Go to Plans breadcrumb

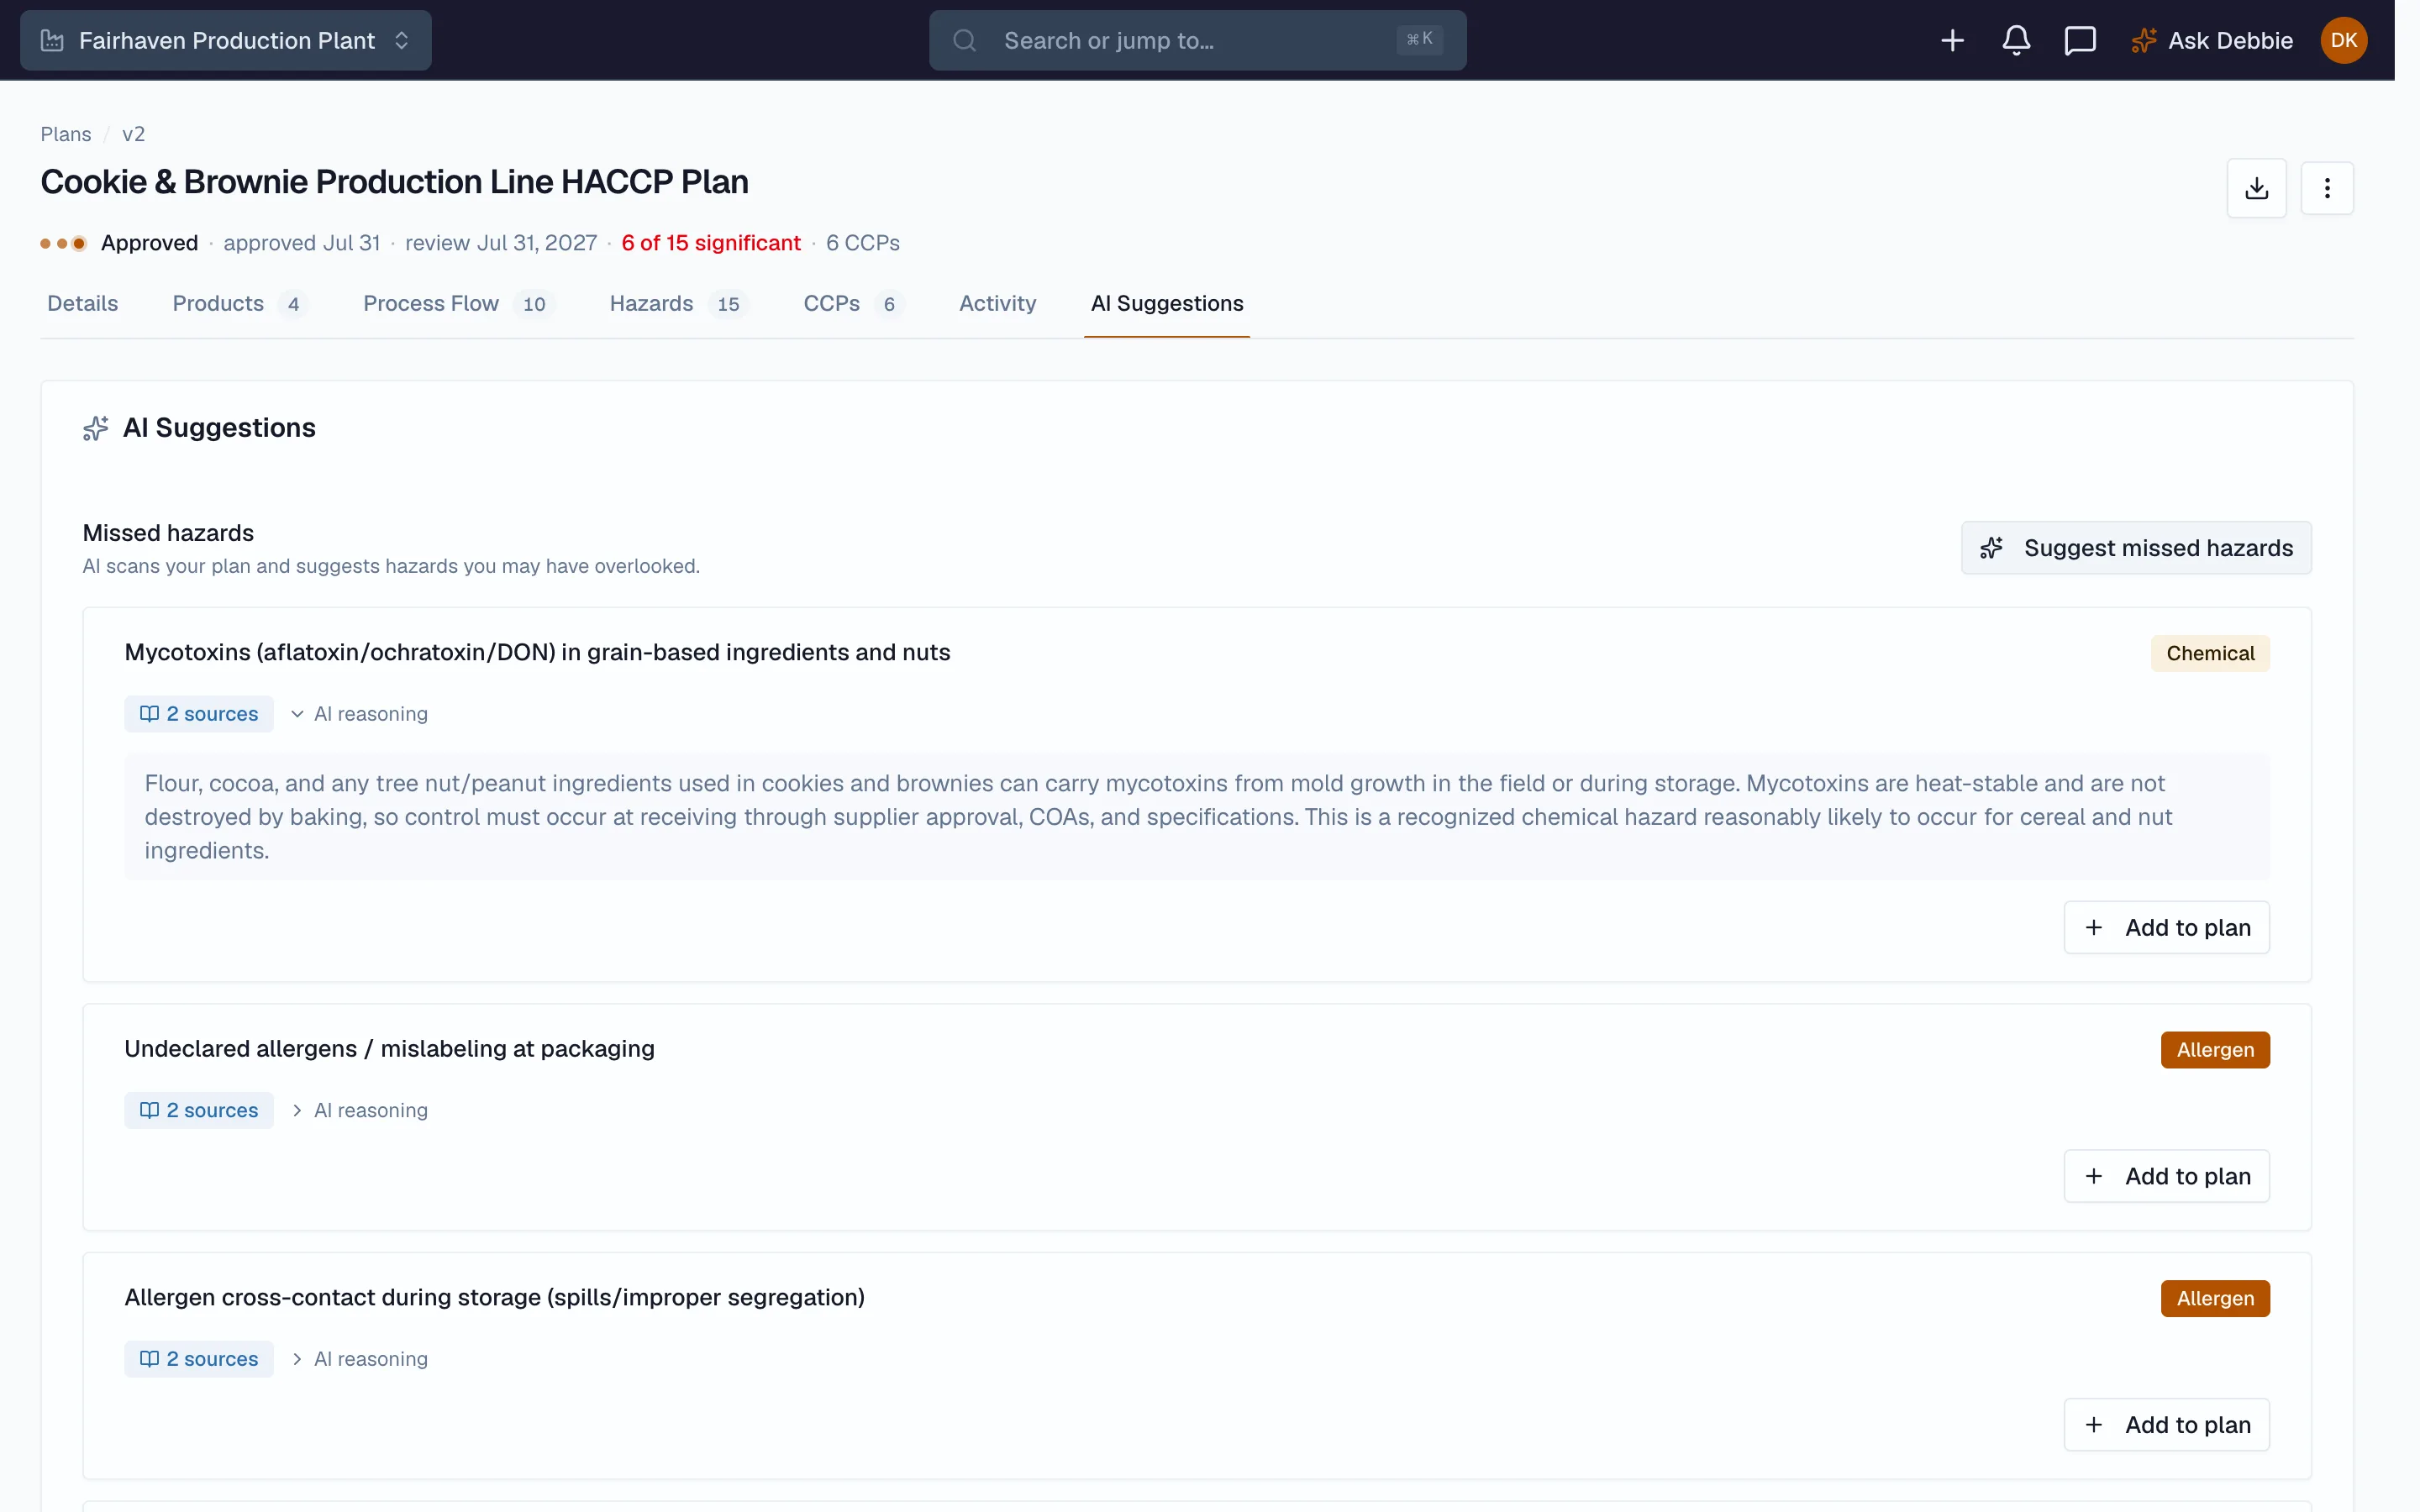(x=65, y=134)
